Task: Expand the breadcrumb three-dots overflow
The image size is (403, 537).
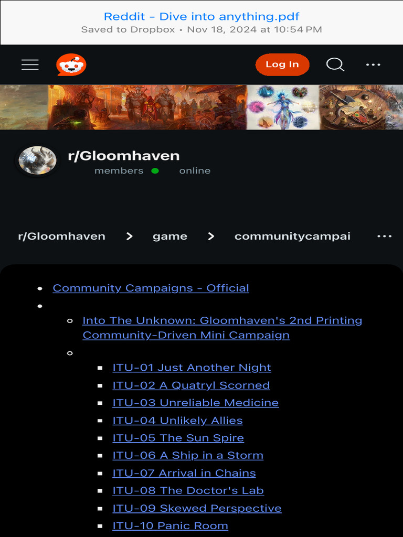Action: click(384, 237)
